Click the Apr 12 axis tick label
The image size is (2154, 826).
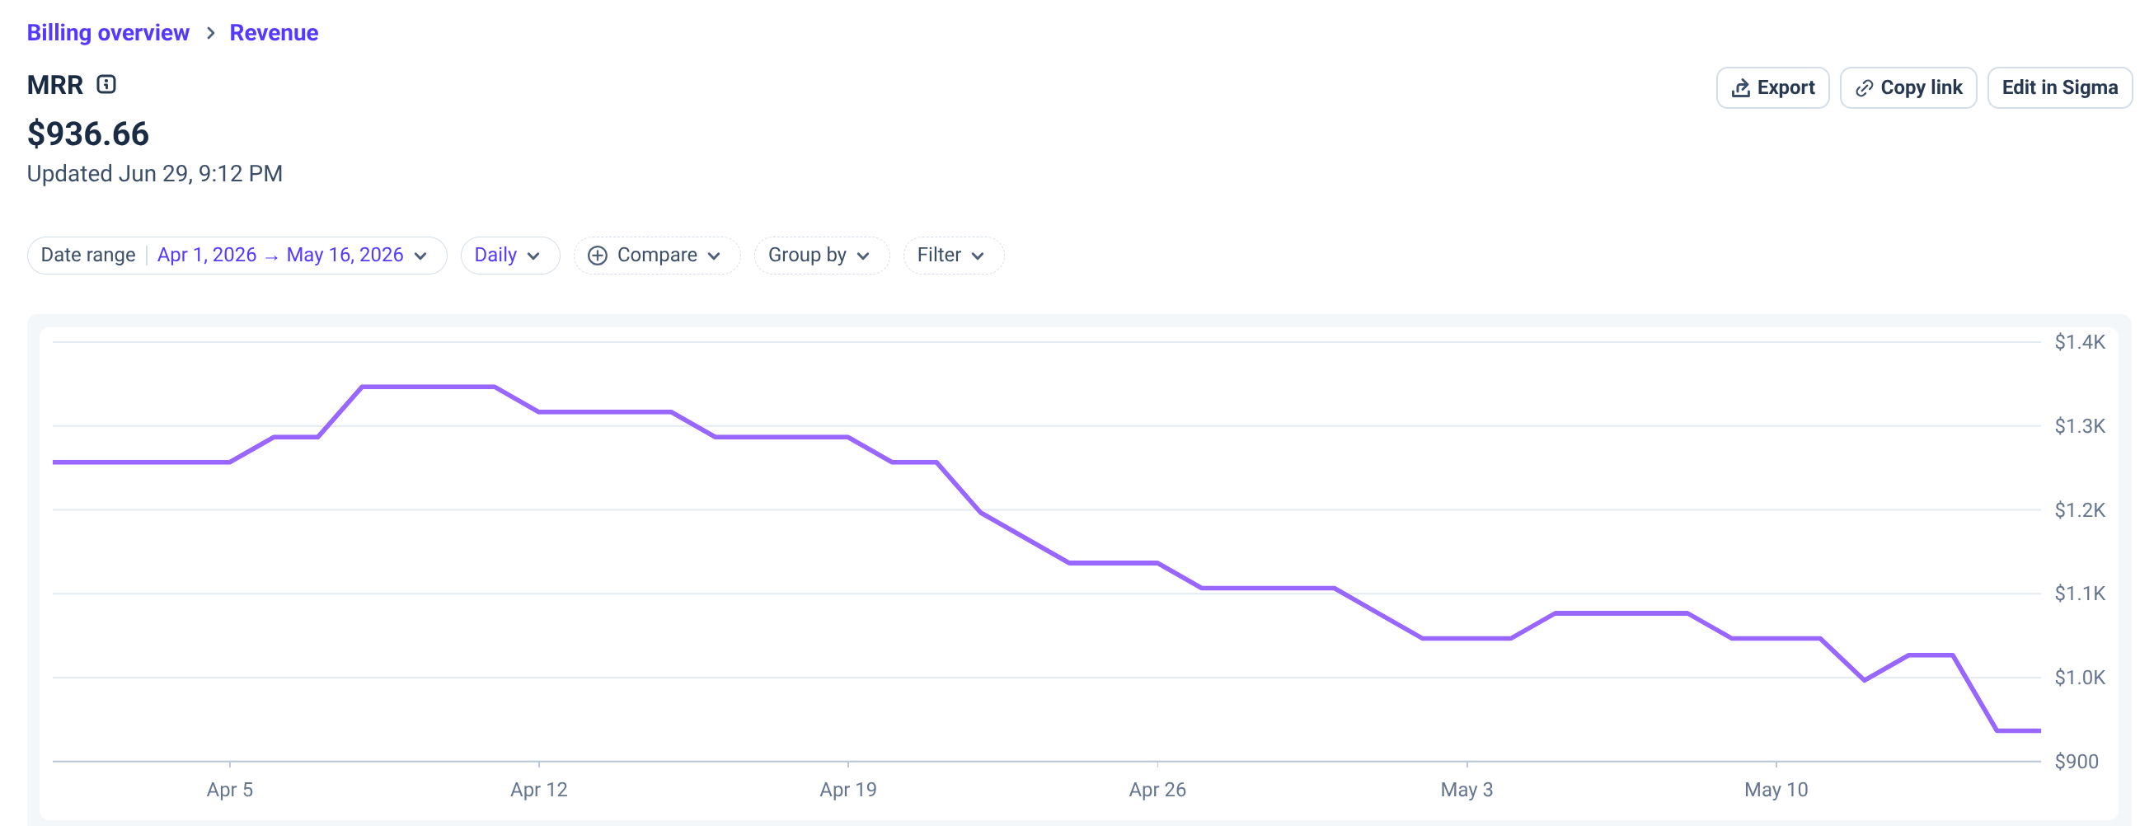click(x=538, y=789)
